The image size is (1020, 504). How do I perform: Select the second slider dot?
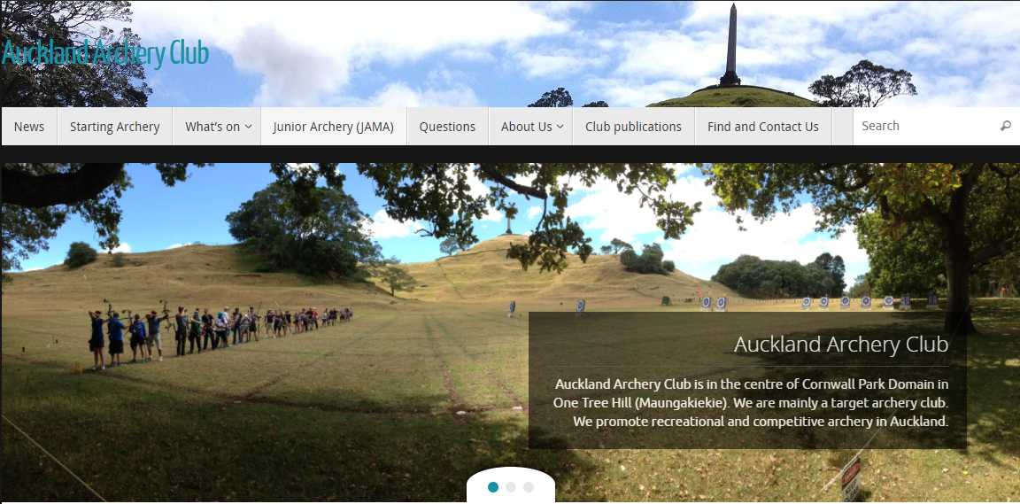coord(511,486)
